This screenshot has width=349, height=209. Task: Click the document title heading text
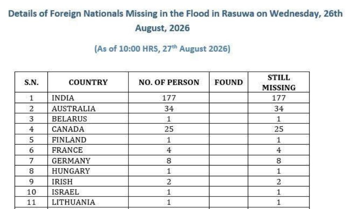[x=175, y=21]
